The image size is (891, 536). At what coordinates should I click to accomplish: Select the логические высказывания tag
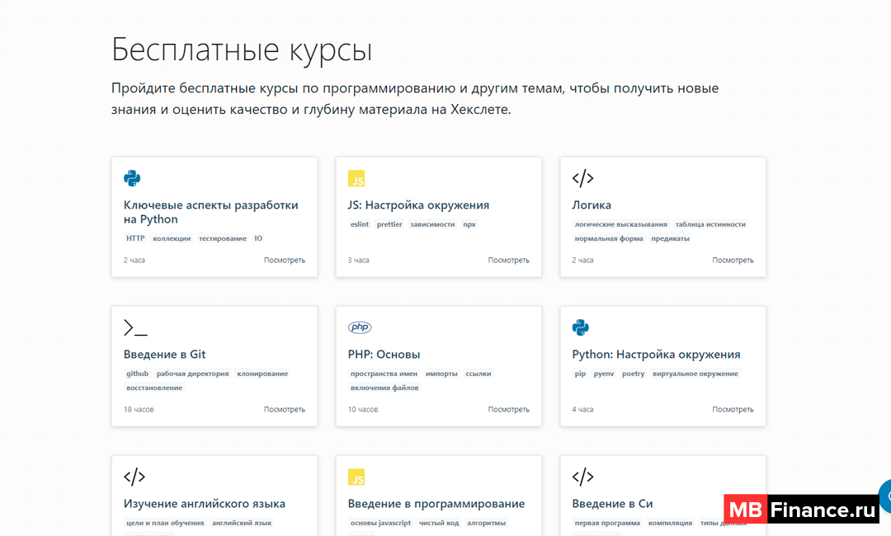coord(621,224)
